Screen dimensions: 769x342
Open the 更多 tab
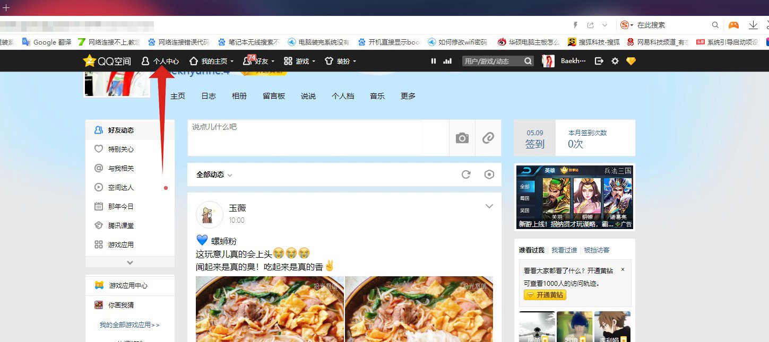(408, 96)
